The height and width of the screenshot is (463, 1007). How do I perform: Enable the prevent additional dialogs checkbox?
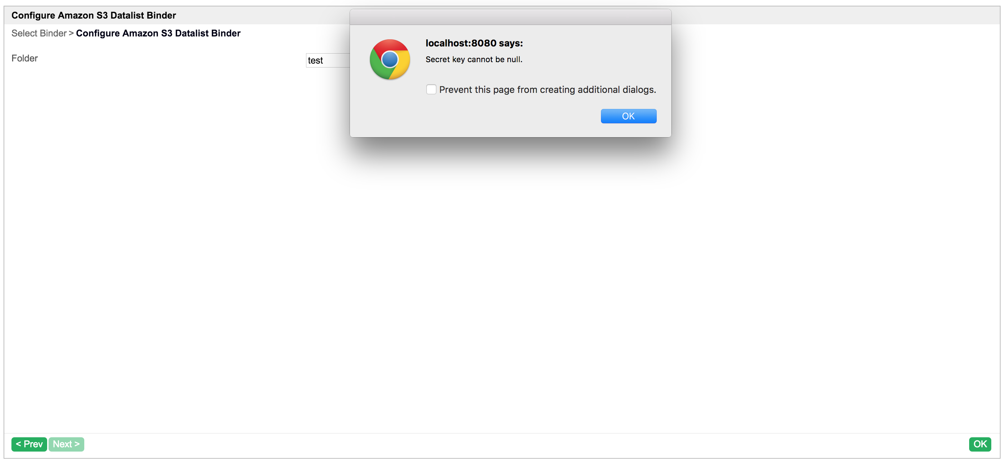431,90
